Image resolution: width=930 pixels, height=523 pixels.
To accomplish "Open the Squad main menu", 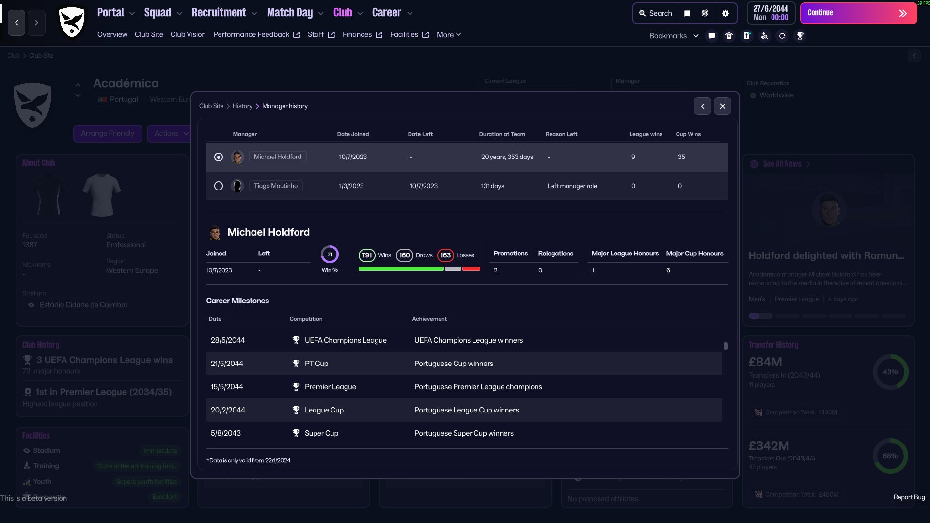I will [158, 13].
